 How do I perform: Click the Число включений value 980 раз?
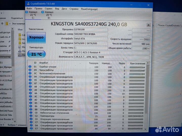141,44
